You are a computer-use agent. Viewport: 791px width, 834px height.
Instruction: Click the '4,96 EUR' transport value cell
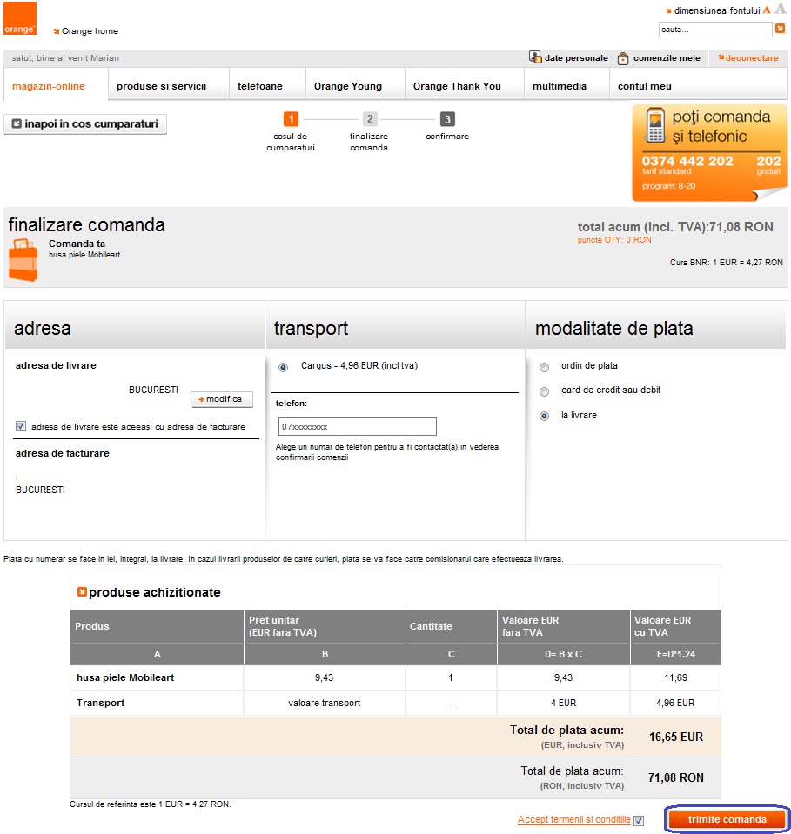[675, 703]
